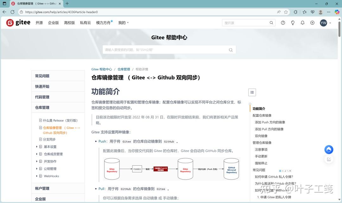Image resolution: width=342 pixels, height=203 pixels.
Task: Open the tab actions menu icon
Action: coord(4,3)
